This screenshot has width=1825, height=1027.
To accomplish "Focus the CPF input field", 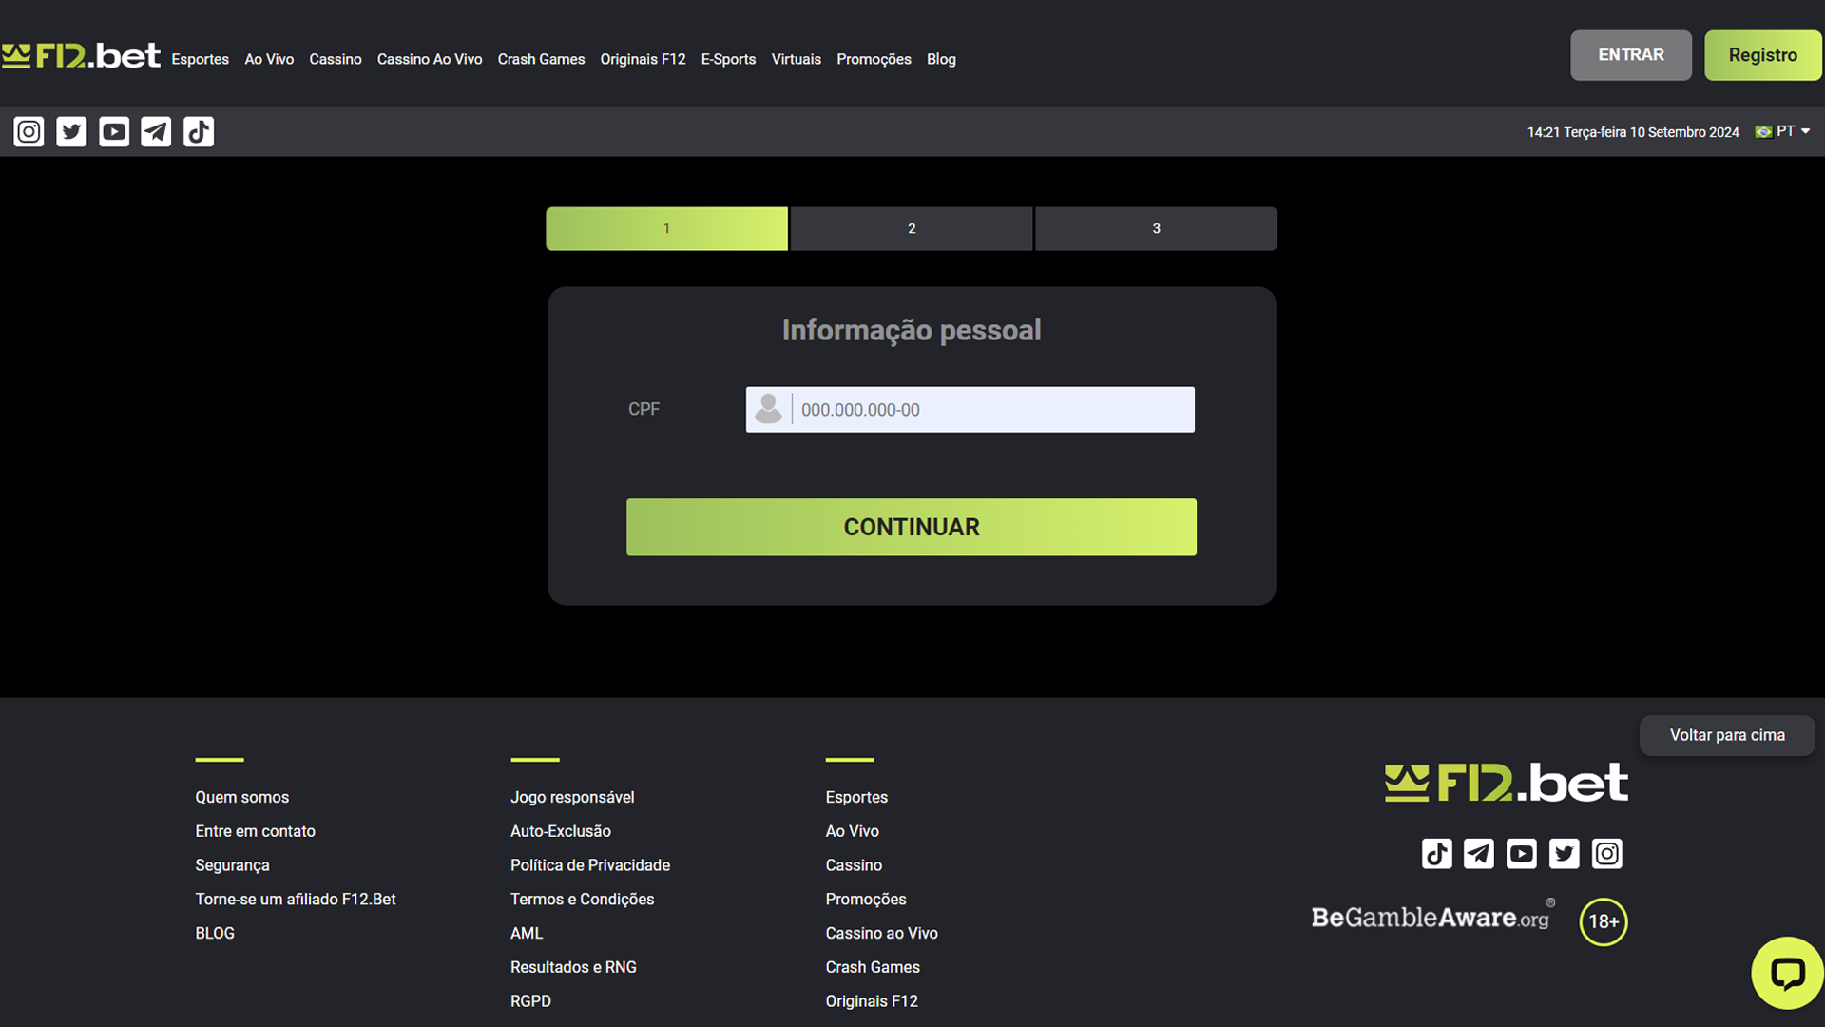I will pos(991,410).
